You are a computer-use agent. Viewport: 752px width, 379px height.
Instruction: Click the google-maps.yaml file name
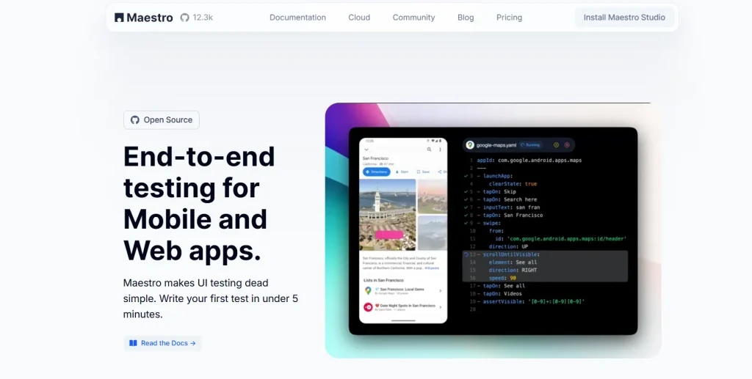(496, 145)
